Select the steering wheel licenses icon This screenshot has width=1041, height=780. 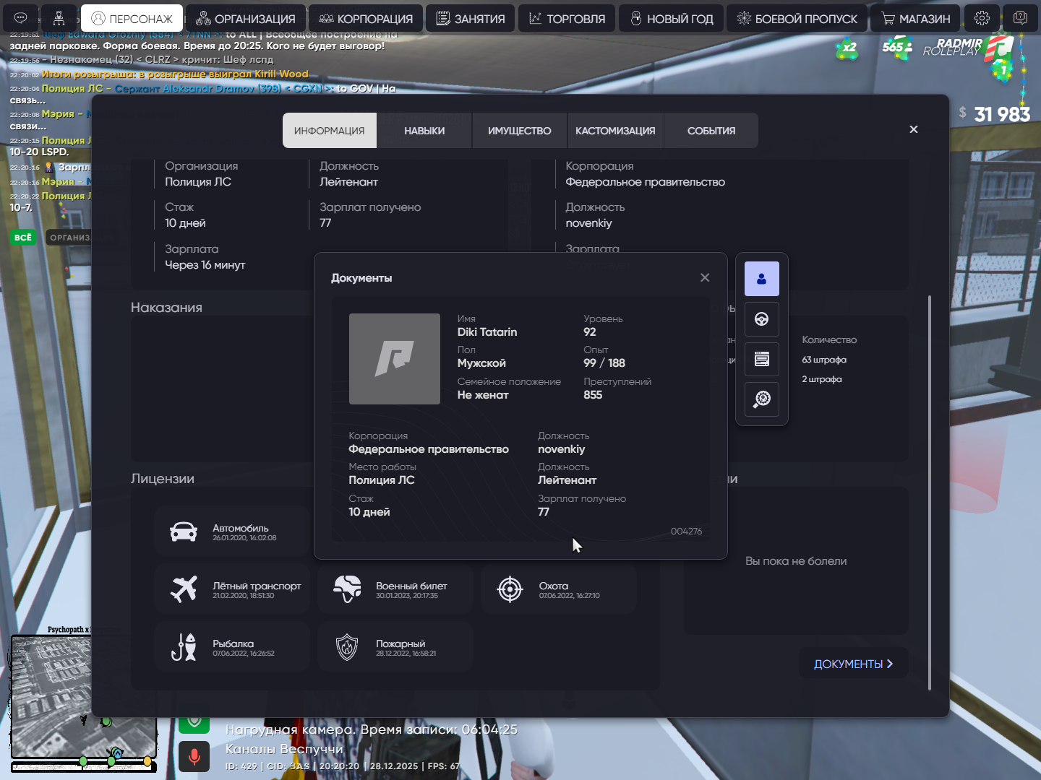[x=761, y=319]
